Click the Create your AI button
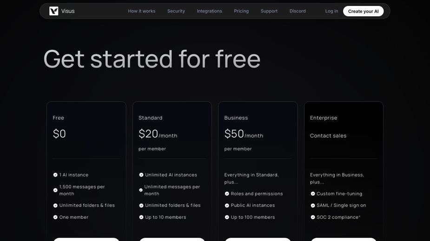 [364, 11]
